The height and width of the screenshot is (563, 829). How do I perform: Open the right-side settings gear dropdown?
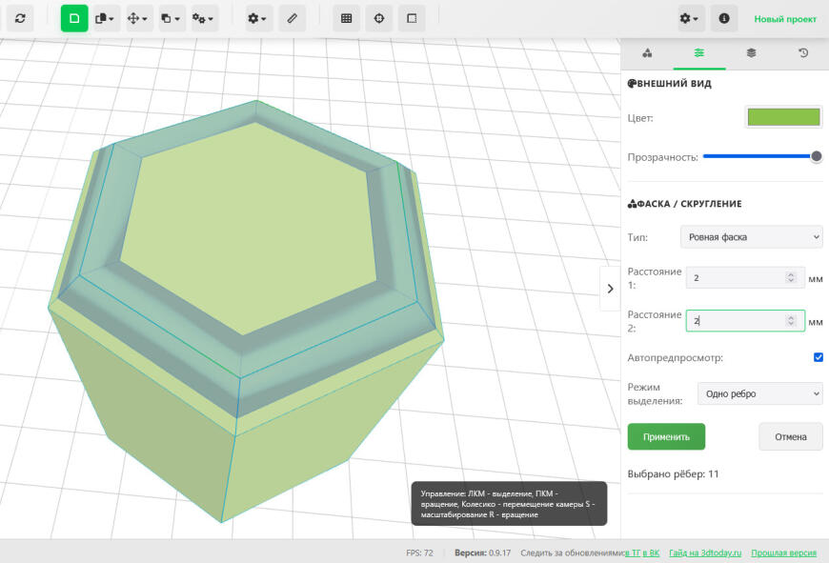[x=689, y=18]
